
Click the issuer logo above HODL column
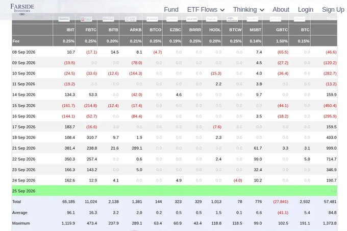tap(212, 19)
